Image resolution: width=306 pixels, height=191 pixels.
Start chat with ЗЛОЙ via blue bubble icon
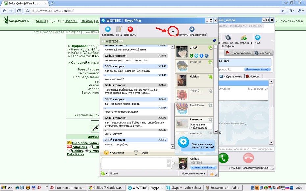point(196,56)
